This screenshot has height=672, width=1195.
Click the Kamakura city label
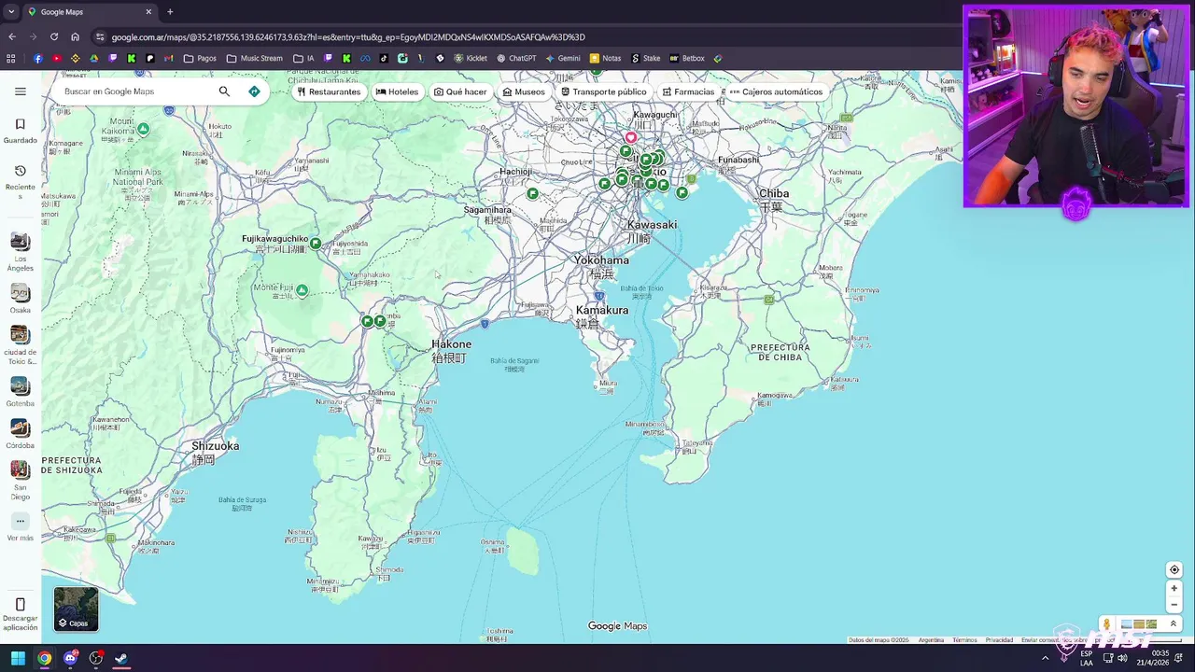pos(602,310)
